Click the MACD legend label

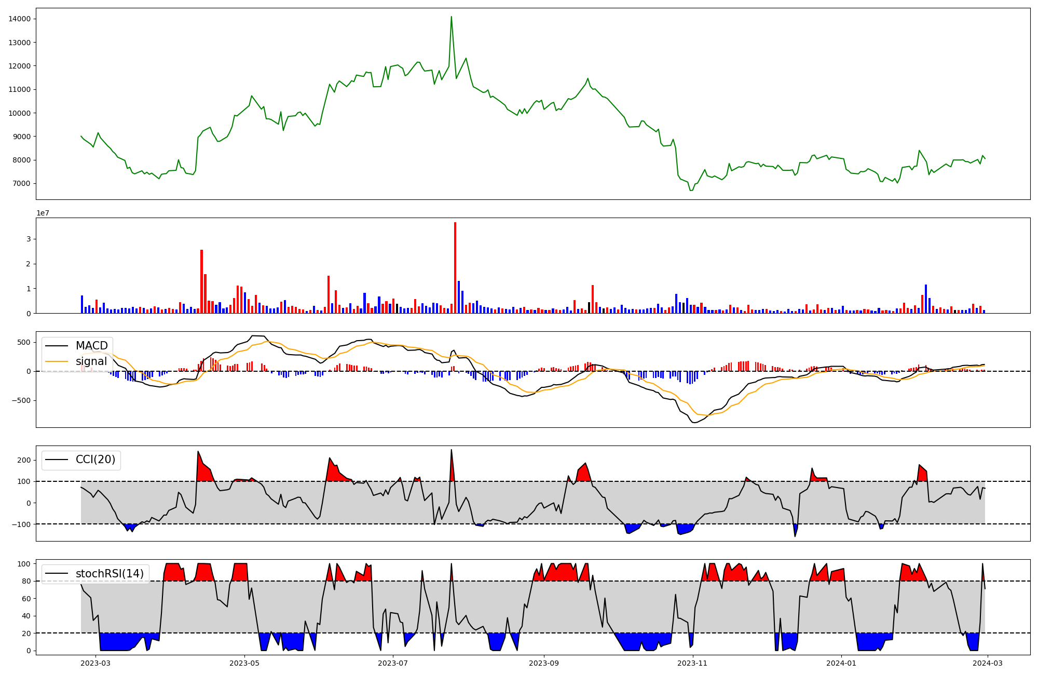point(91,346)
